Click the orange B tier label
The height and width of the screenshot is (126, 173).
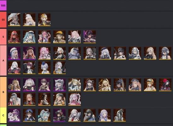(x=3, y=92)
